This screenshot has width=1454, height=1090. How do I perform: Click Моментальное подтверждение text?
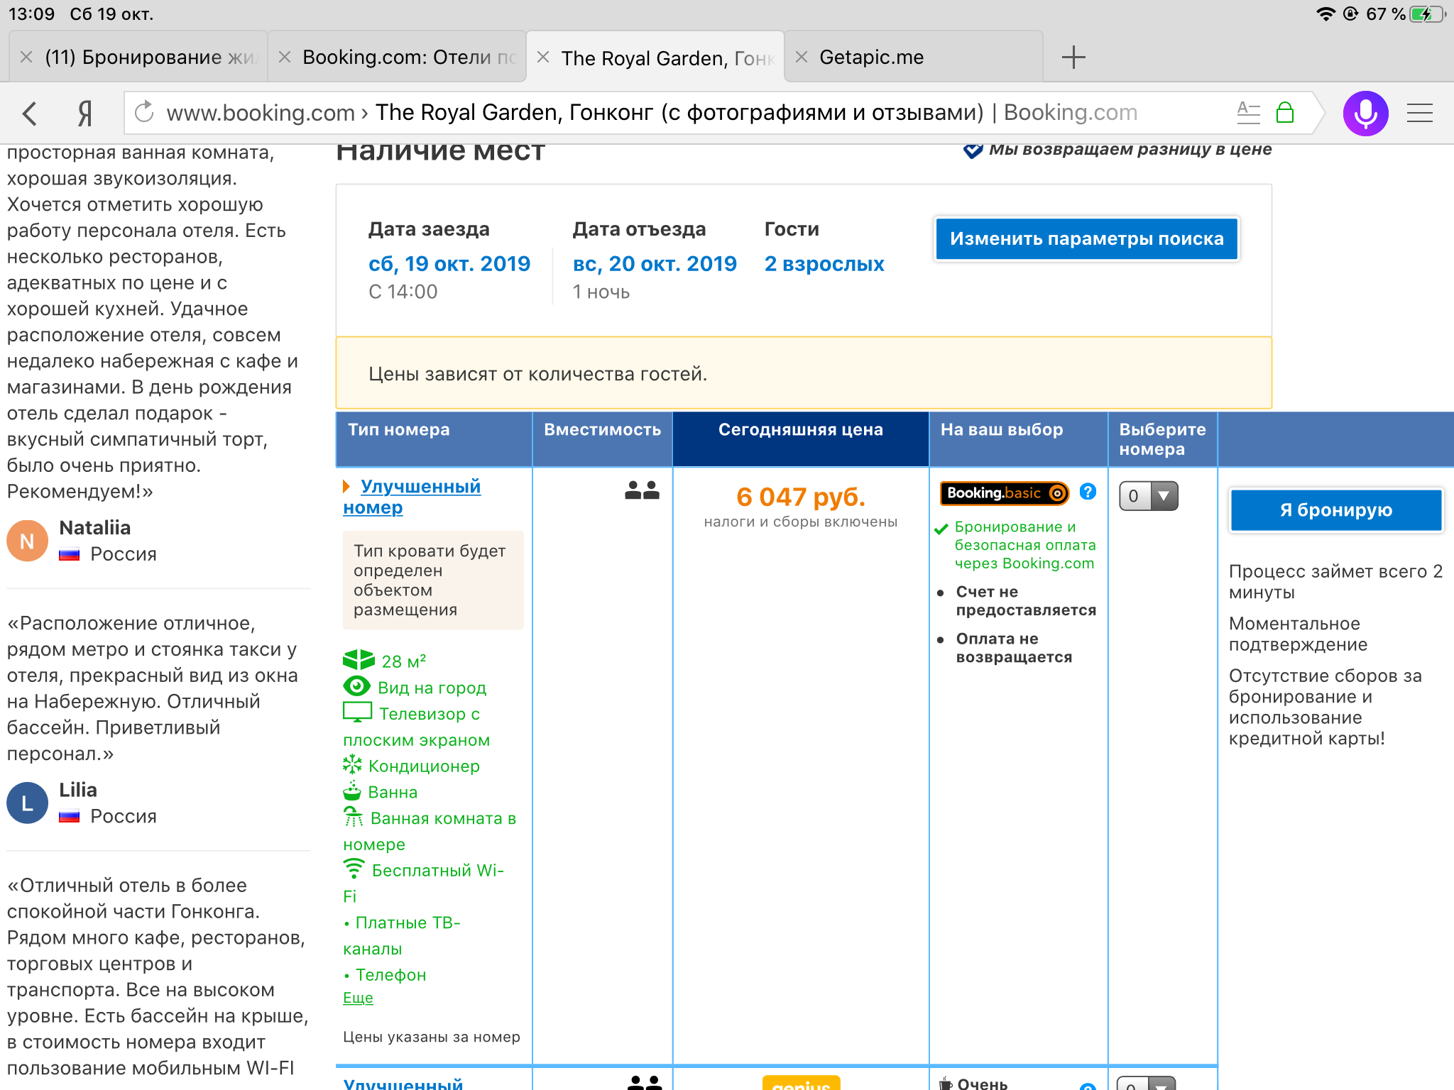(1298, 634)
